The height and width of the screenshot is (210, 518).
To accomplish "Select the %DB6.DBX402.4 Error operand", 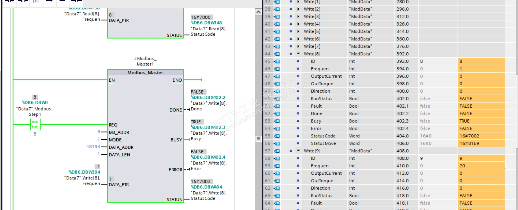I will point(208,157).
